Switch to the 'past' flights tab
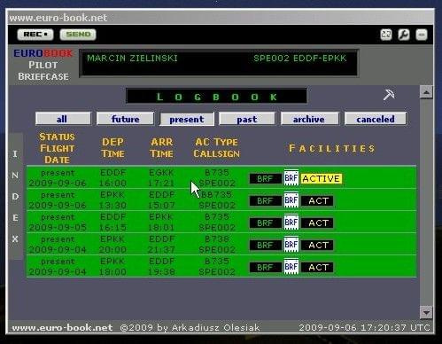Image resolution: width=442 pixels, height=344 pixels. coord(247,119)
